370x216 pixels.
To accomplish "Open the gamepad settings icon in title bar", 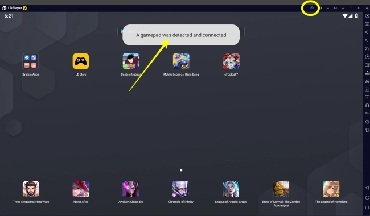I will point(312,8).
